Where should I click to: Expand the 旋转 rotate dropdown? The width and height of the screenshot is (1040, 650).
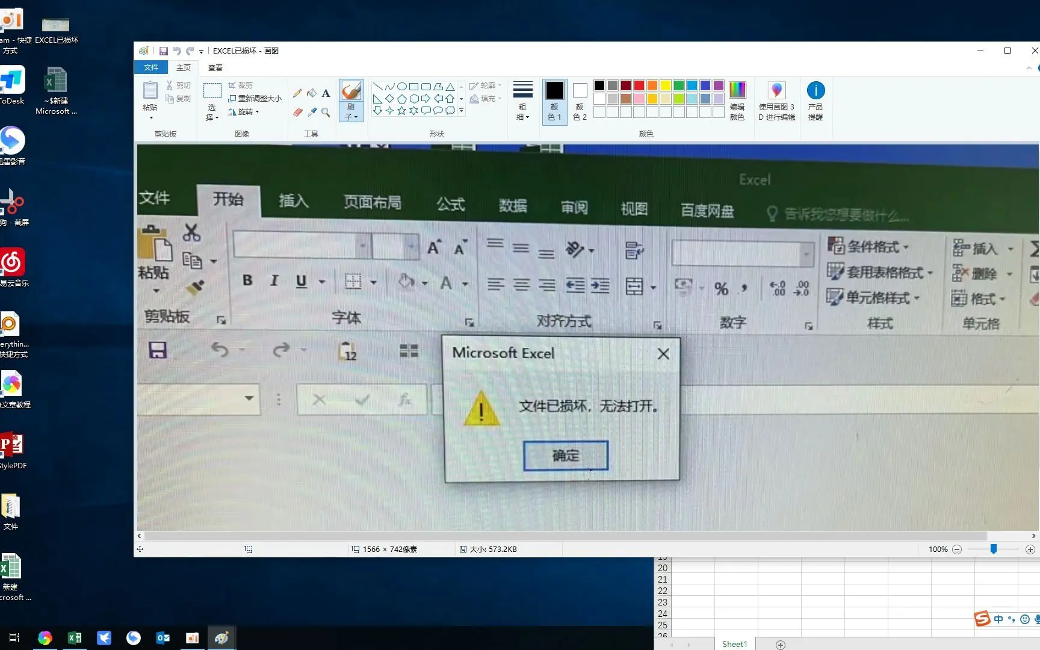[244, 112]
